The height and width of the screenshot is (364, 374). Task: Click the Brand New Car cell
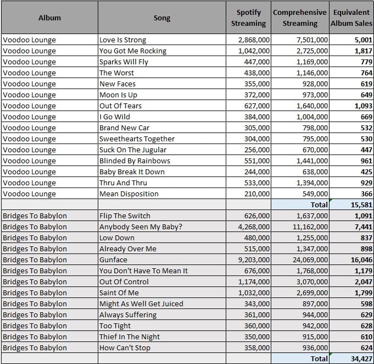162,128
